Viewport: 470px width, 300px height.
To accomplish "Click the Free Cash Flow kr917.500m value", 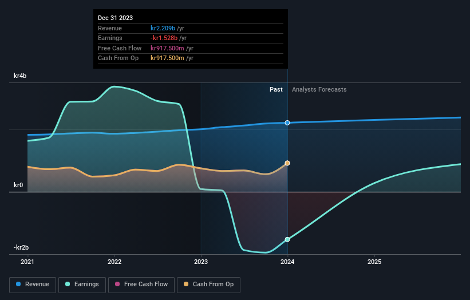I will pos(167,48).
